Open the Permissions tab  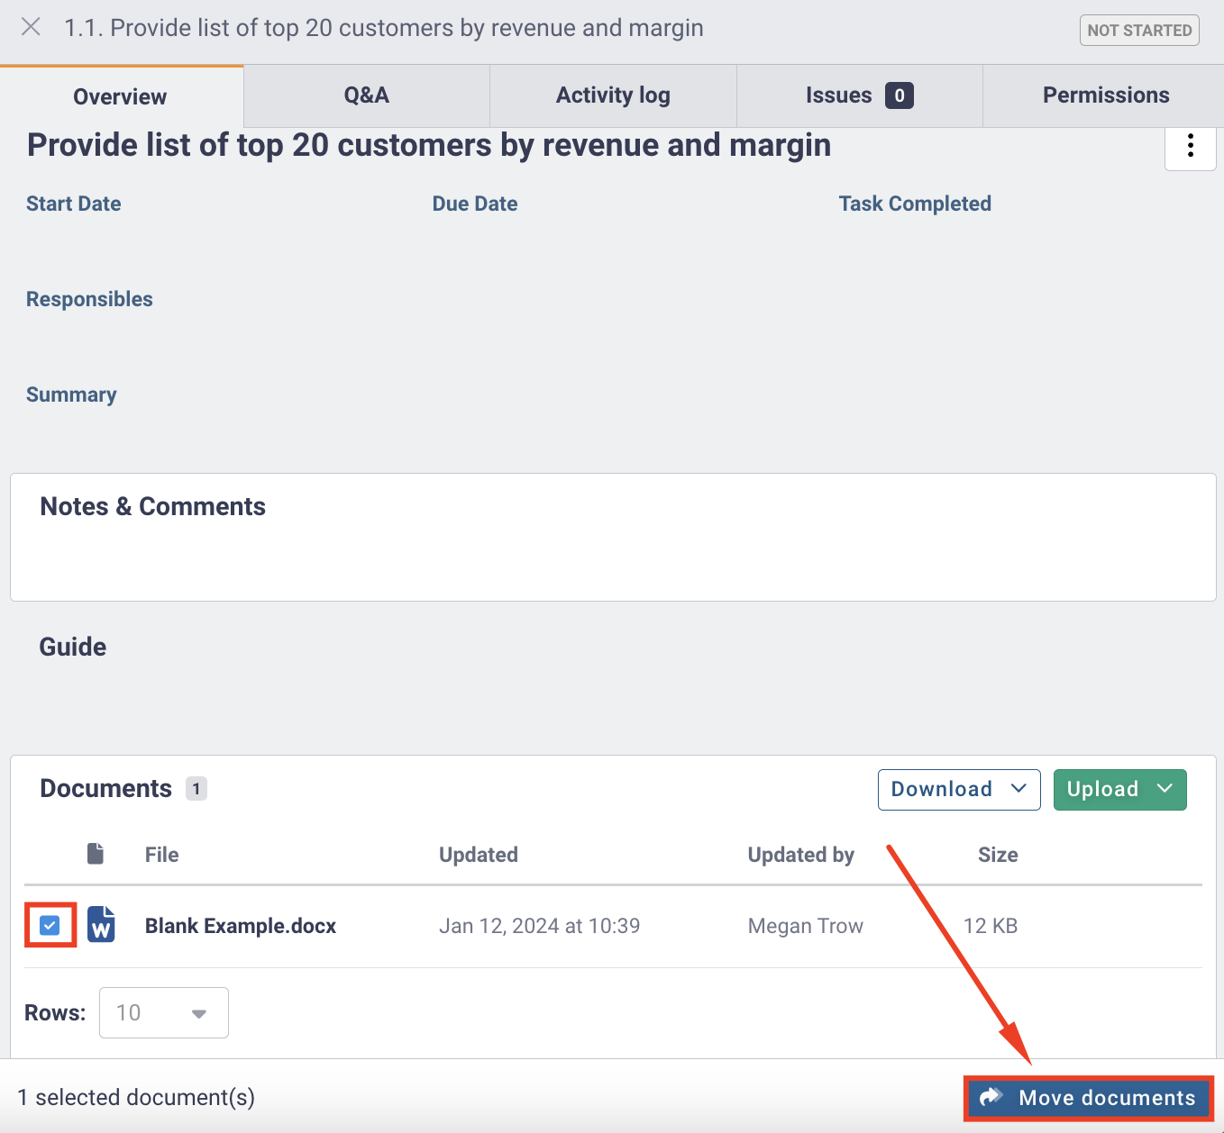pos(1105,95)
